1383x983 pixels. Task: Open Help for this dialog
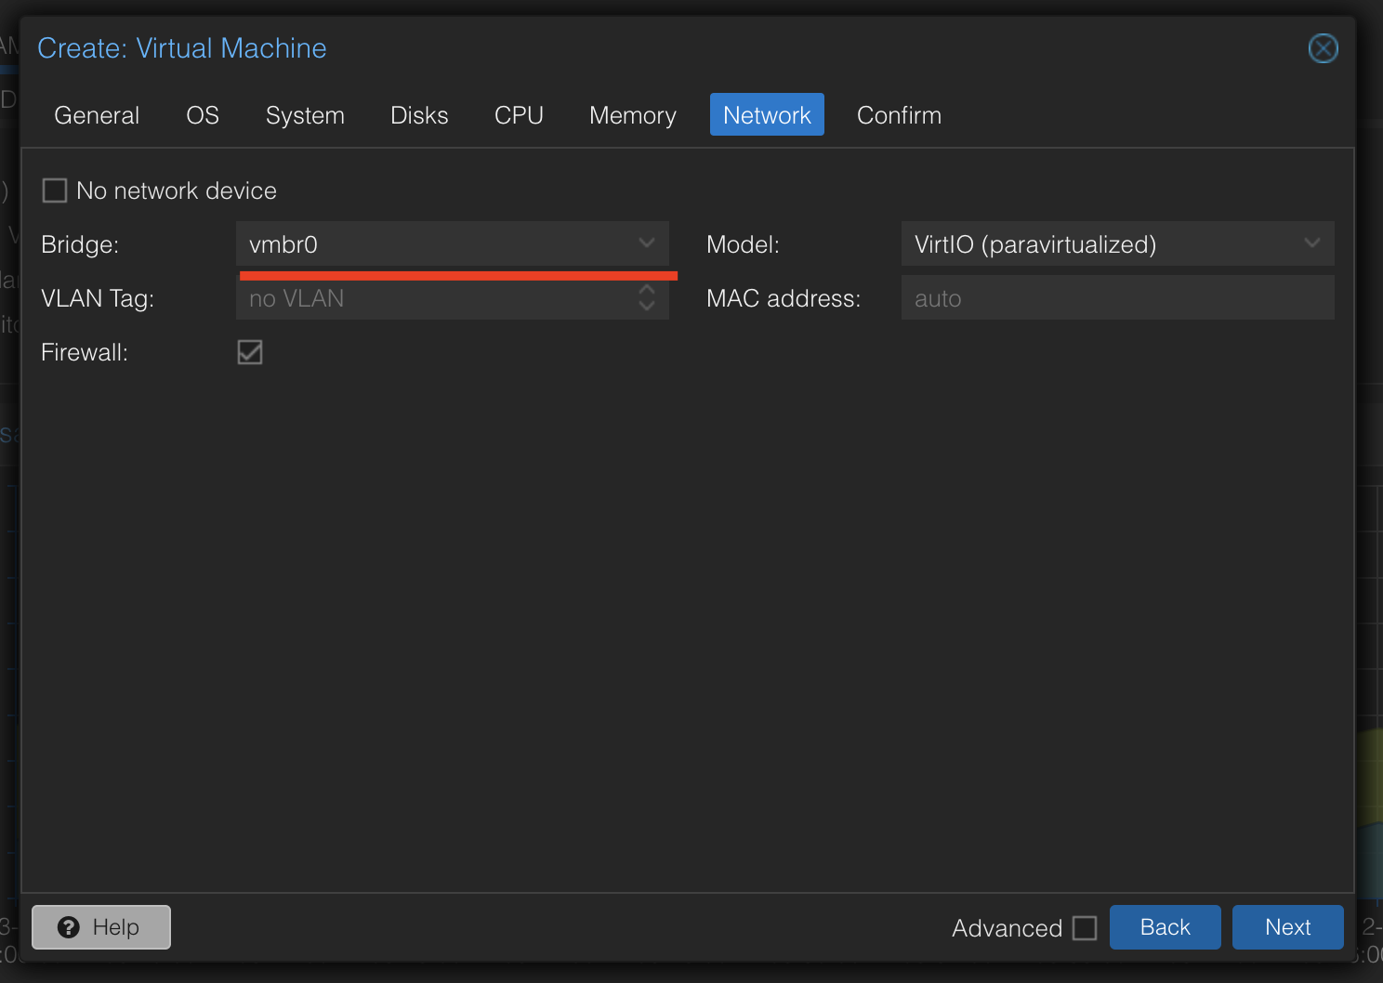click(101, 927)
